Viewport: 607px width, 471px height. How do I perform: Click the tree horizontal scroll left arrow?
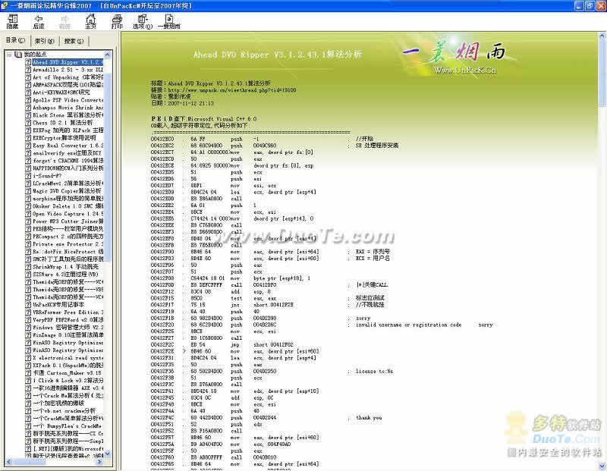click(x=9, y=462)
